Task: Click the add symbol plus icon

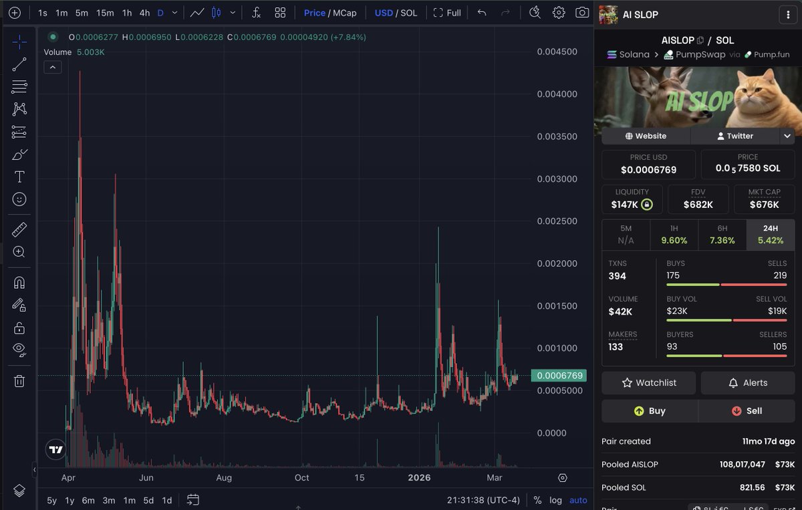Action: (x=15, y=13)
